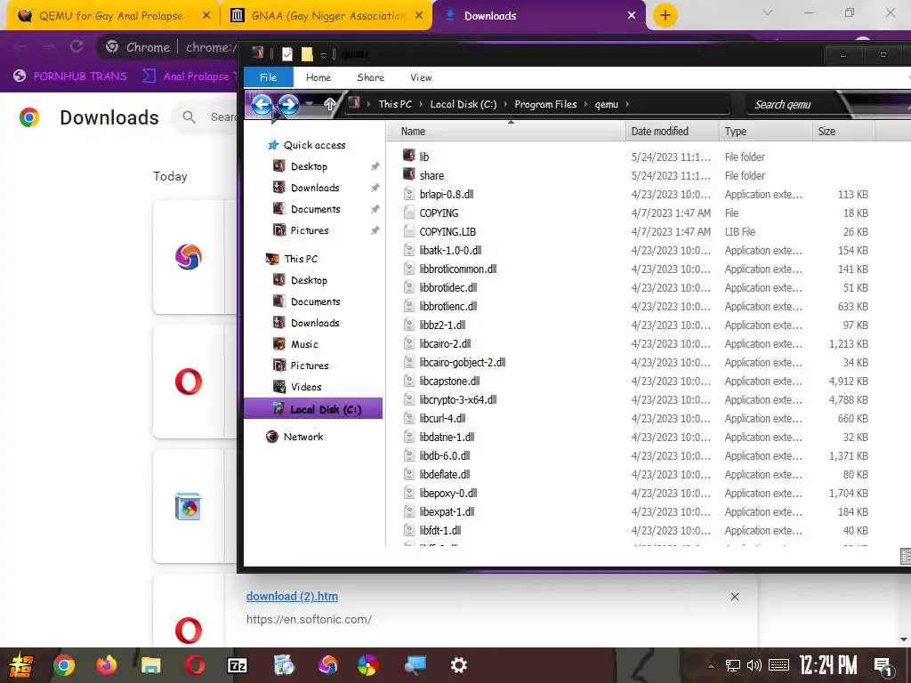The height and width of the screenshot is (683, 911).
Task: Open the notification center icon
Action: pos(883,666)
